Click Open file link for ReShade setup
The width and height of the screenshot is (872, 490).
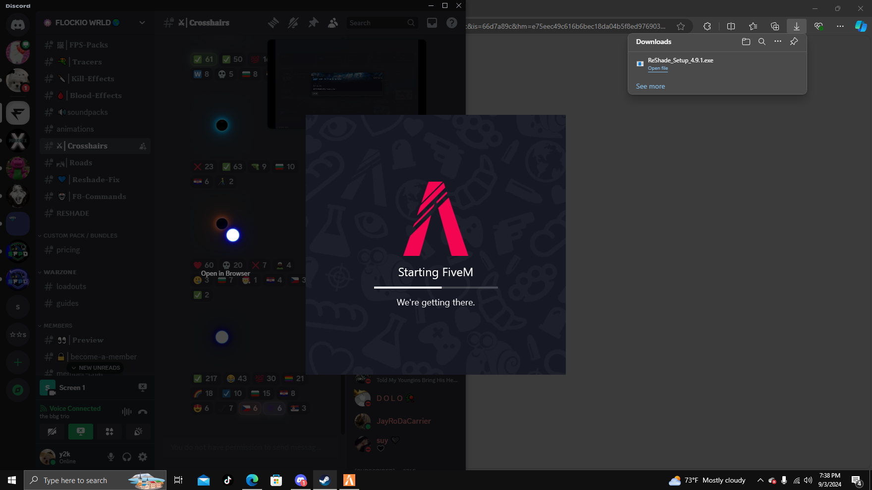[x=658, y=68]
